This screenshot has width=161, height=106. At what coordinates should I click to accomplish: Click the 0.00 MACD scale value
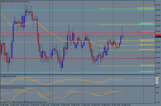tap(157, 92)
